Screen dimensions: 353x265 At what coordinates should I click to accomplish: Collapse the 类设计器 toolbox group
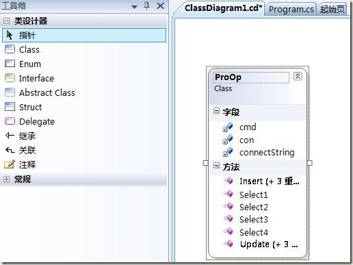coord(7,21)
